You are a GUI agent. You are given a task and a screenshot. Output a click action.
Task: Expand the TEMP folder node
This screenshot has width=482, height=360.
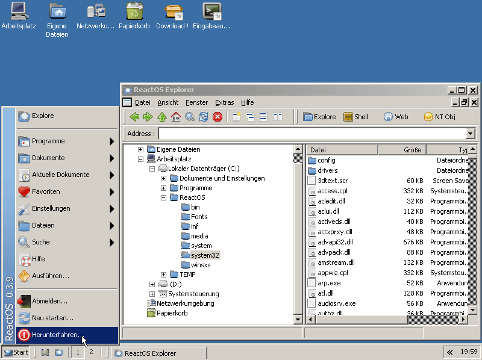(x=164, y=275)
